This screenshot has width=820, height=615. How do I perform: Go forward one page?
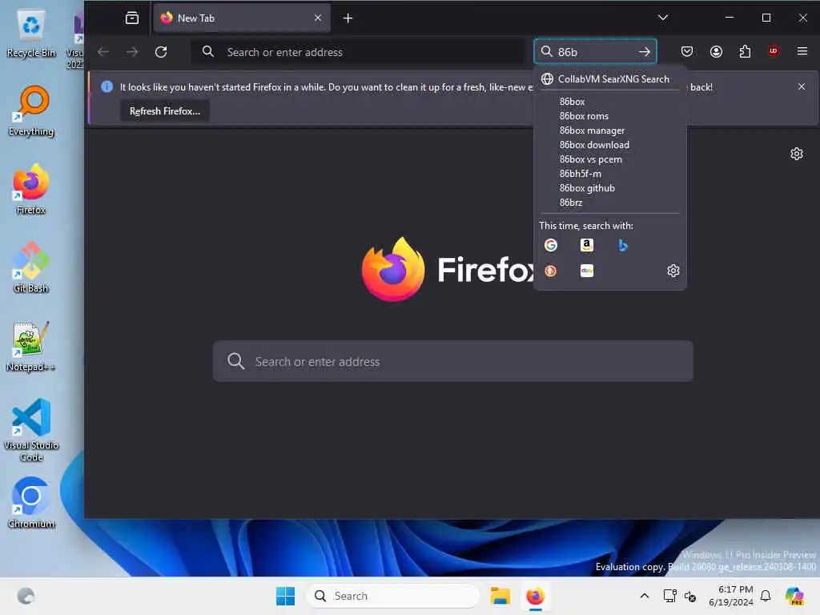132,52
